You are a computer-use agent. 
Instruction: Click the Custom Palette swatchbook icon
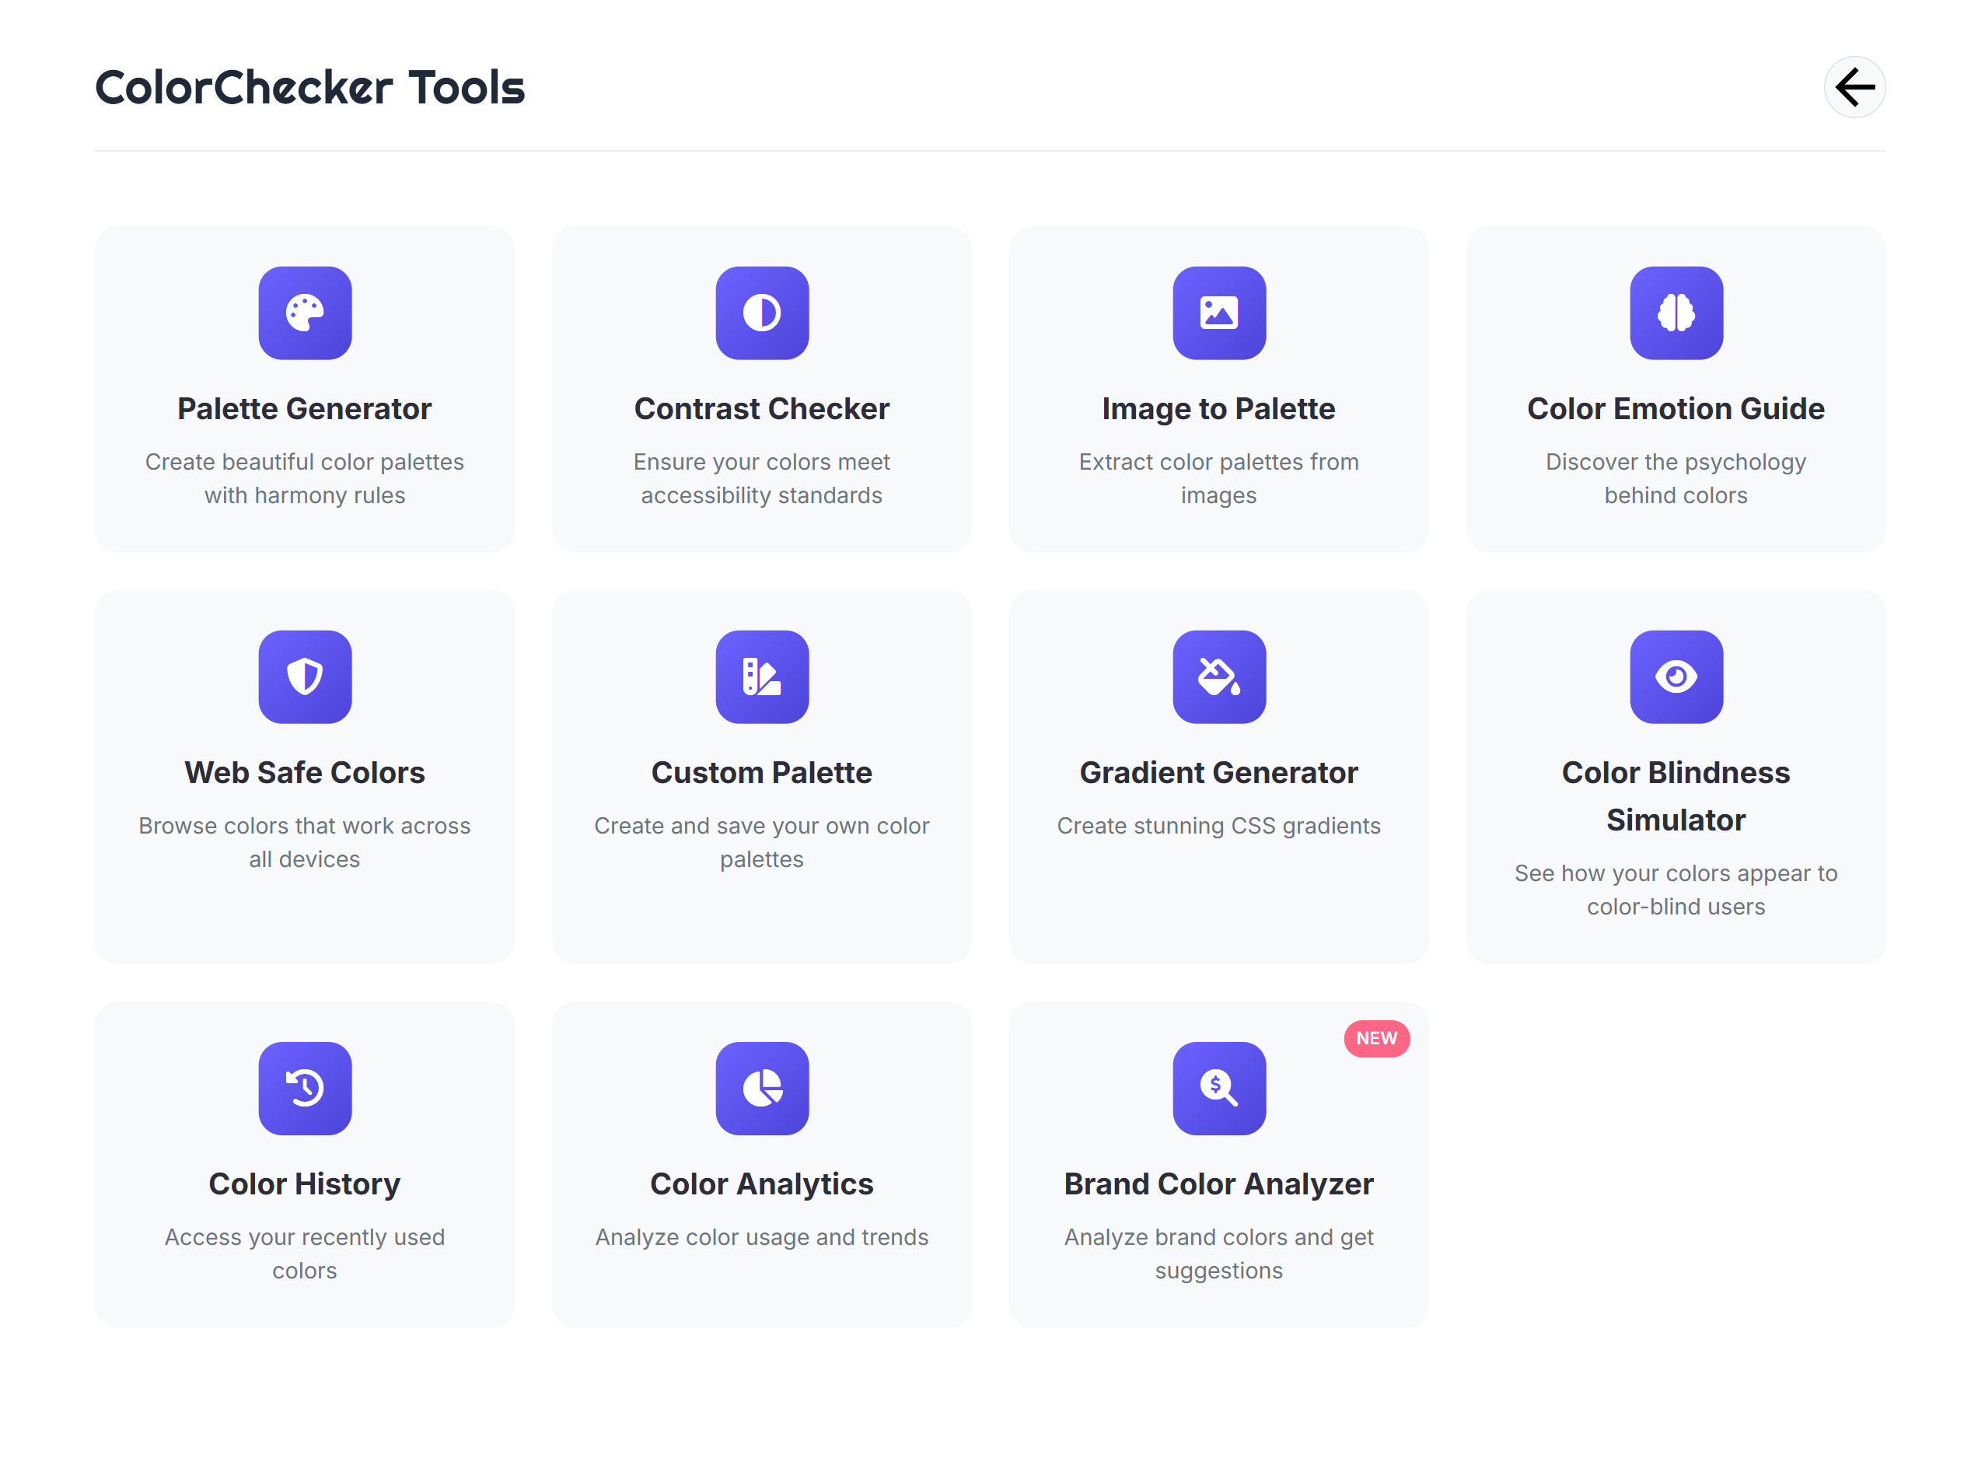(762, 677)
